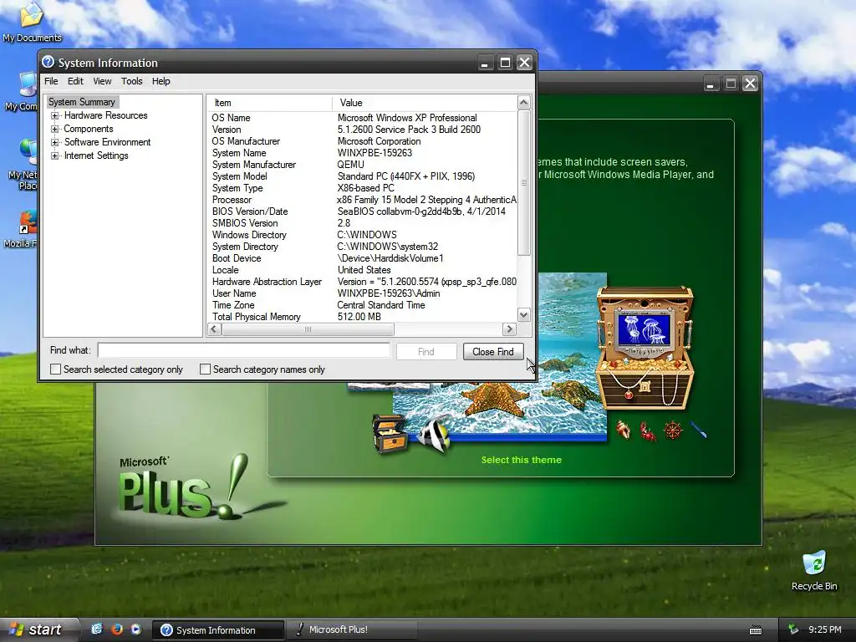Select the OS Name row
This screenshot has width=856, height=642.
click(x=362, y=118)
